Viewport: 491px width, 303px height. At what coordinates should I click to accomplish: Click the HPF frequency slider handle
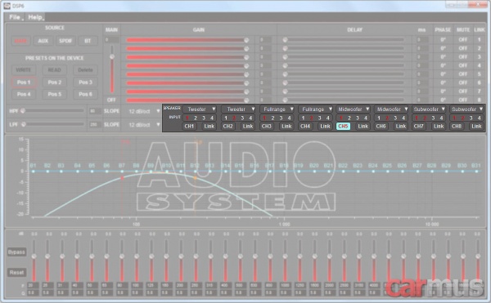23,110
